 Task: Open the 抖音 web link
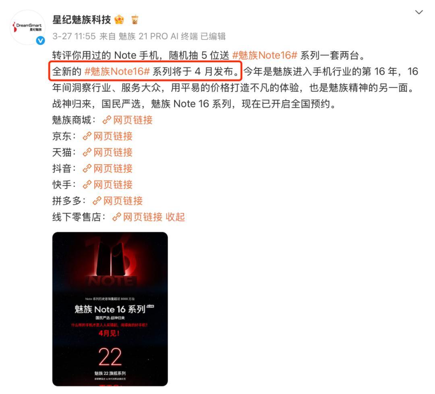pyautogui.click(x=108, y=169)
